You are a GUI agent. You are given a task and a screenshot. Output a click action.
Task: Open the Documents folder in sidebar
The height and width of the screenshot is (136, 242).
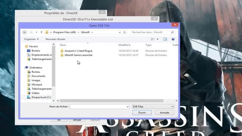[39, 76]
